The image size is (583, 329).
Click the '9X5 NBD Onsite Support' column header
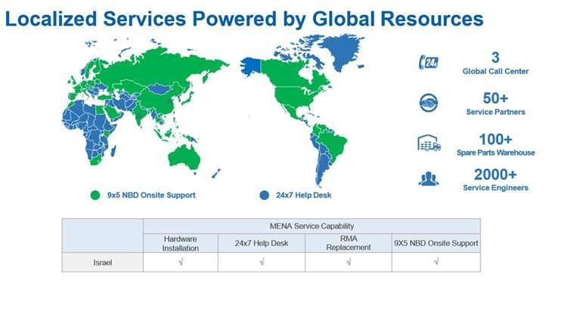tap(436, 243)
